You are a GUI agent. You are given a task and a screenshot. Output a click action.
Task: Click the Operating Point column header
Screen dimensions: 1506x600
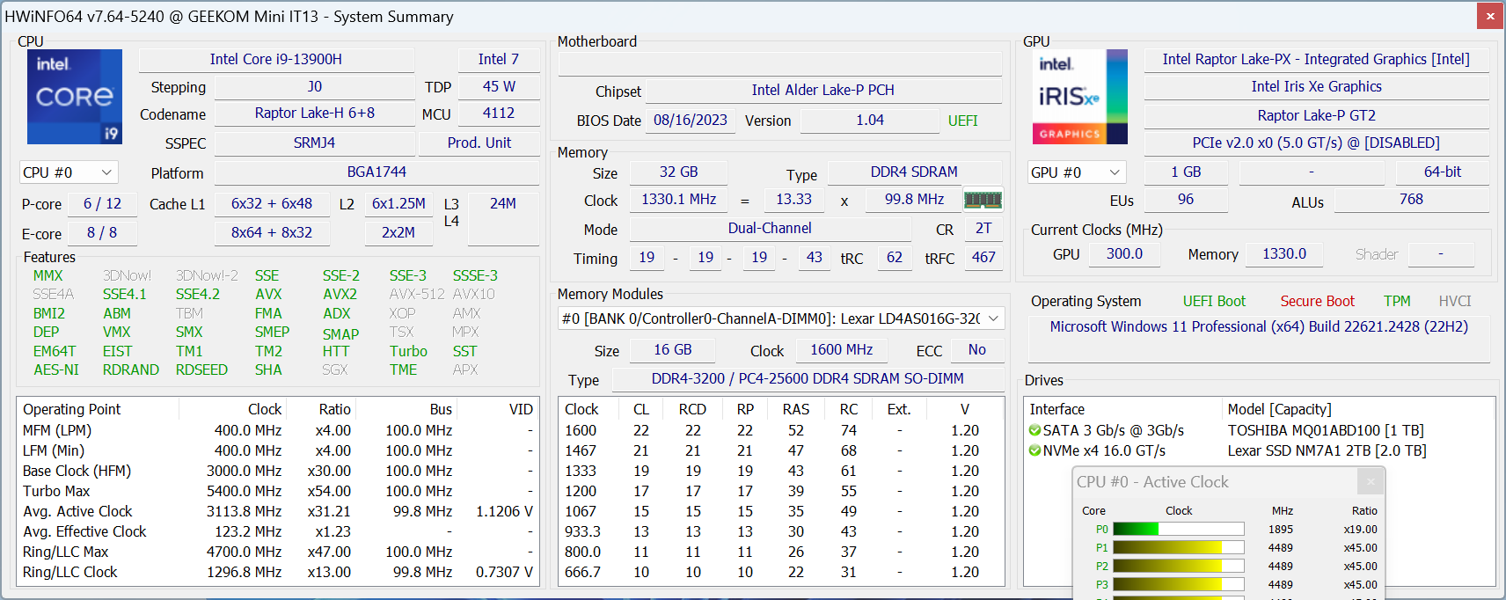(x=99, y=409)
